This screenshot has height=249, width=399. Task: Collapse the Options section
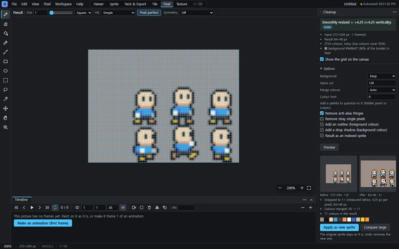[327, 68]
